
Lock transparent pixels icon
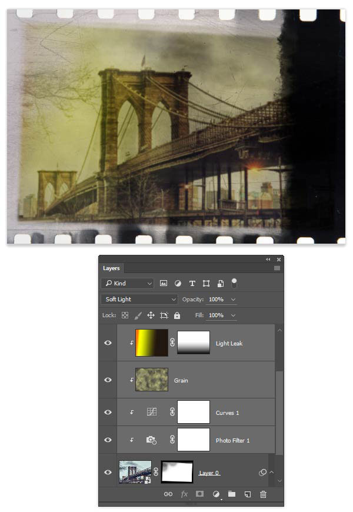(x=125, y=315)
